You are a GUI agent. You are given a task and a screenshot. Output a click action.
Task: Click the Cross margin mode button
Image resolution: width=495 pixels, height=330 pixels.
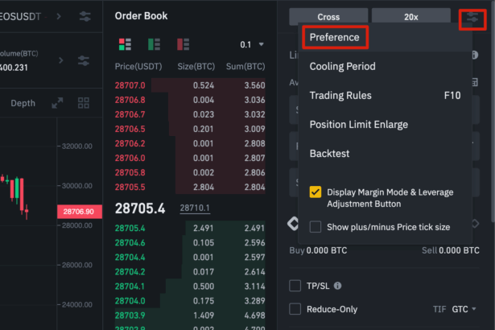point(328,17)
